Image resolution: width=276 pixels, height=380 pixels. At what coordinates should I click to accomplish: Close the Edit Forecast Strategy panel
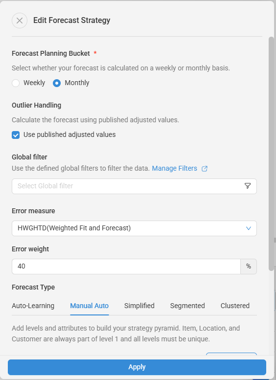point(20,21)
